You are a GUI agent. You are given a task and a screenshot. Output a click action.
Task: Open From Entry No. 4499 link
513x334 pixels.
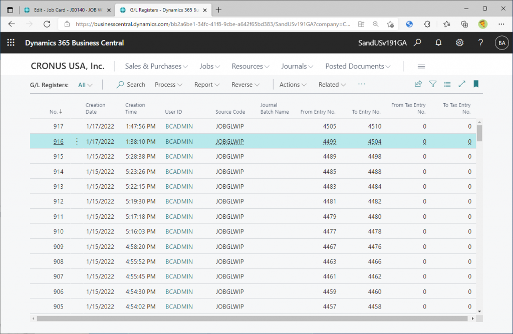[x=330, y=141]
